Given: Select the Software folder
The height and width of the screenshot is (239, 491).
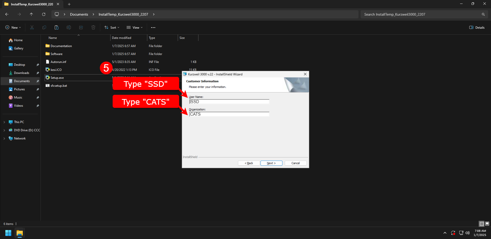Looking at the screenshot, I should pos(57,54).
